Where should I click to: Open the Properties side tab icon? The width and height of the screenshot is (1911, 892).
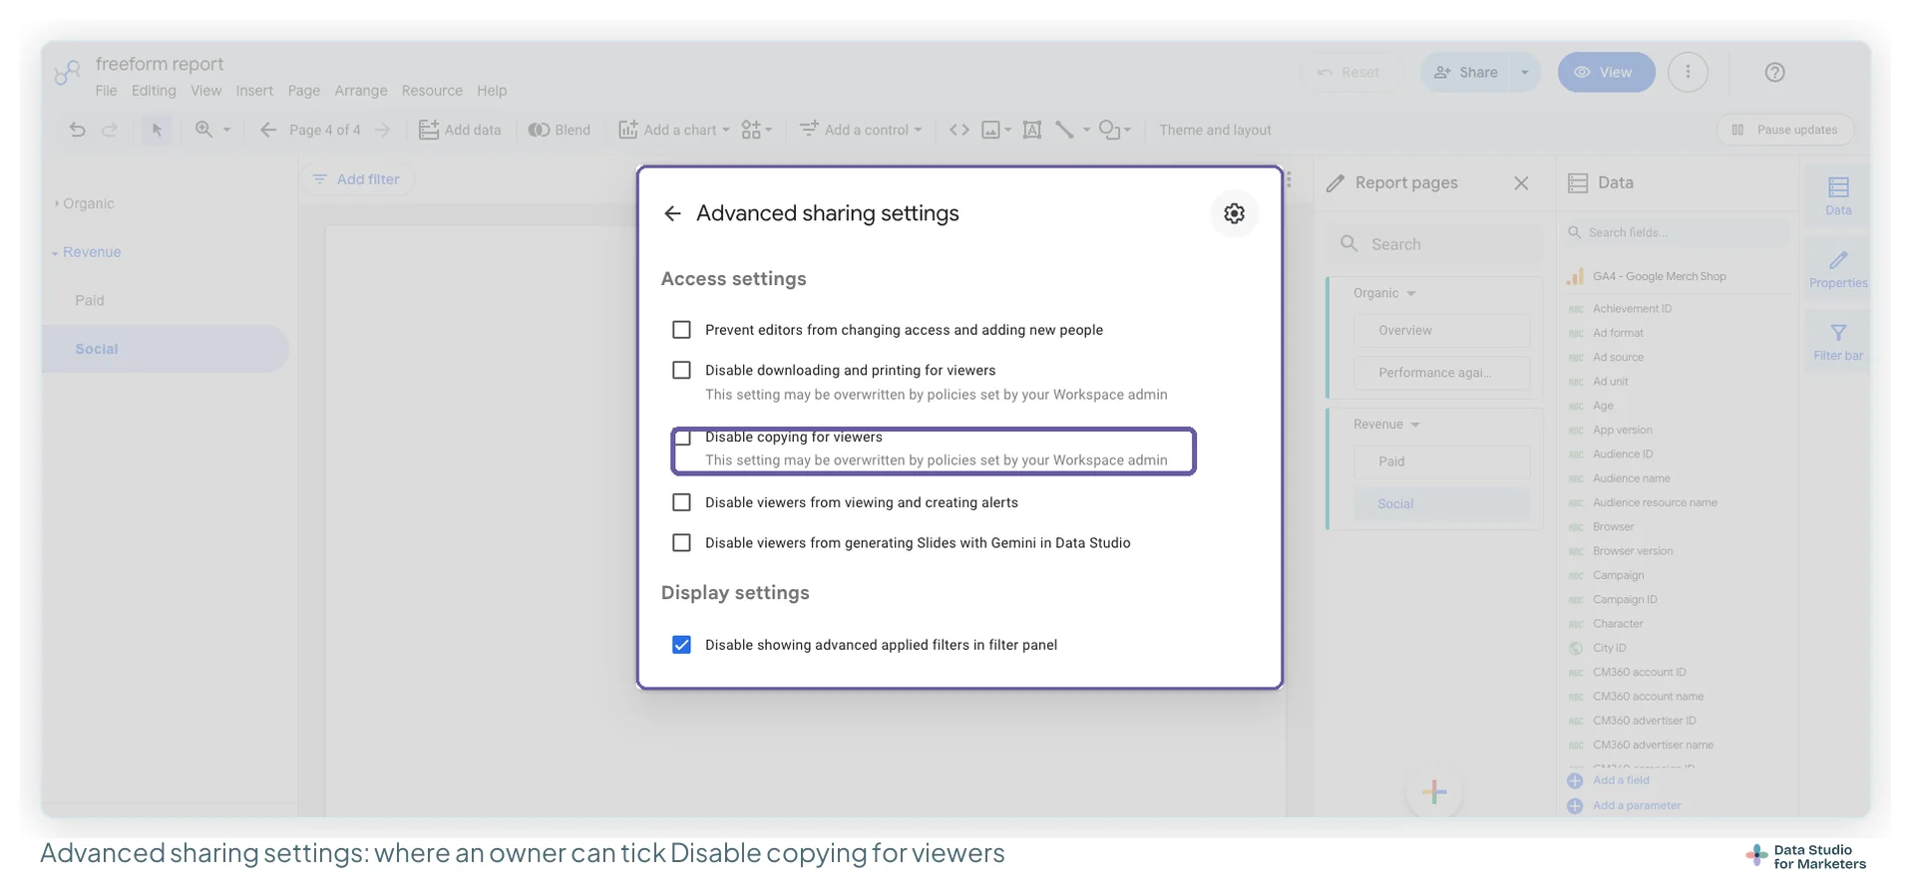[x=1838, y=269]
